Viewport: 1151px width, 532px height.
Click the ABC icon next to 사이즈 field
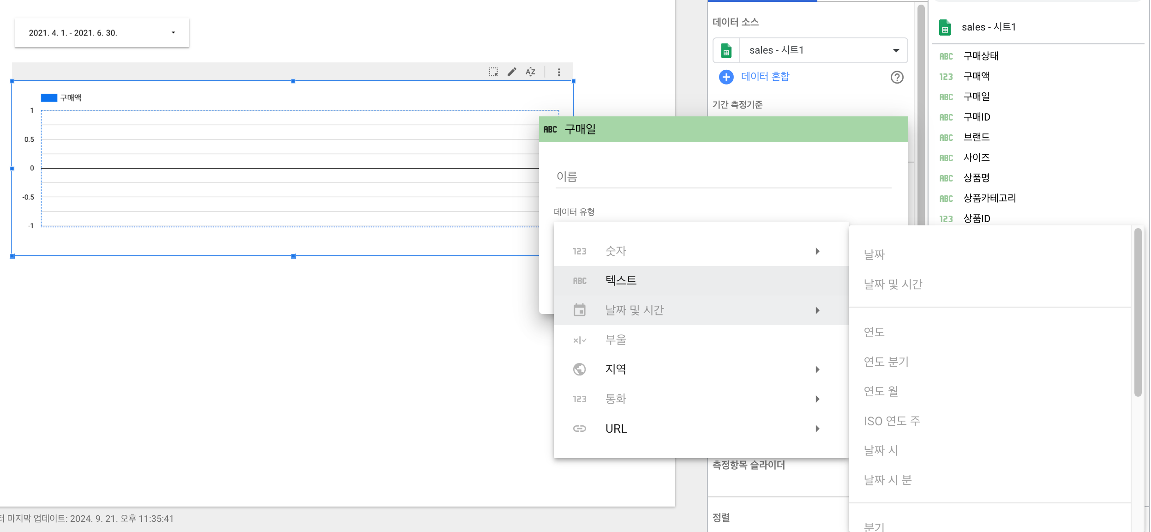[946, 158]
